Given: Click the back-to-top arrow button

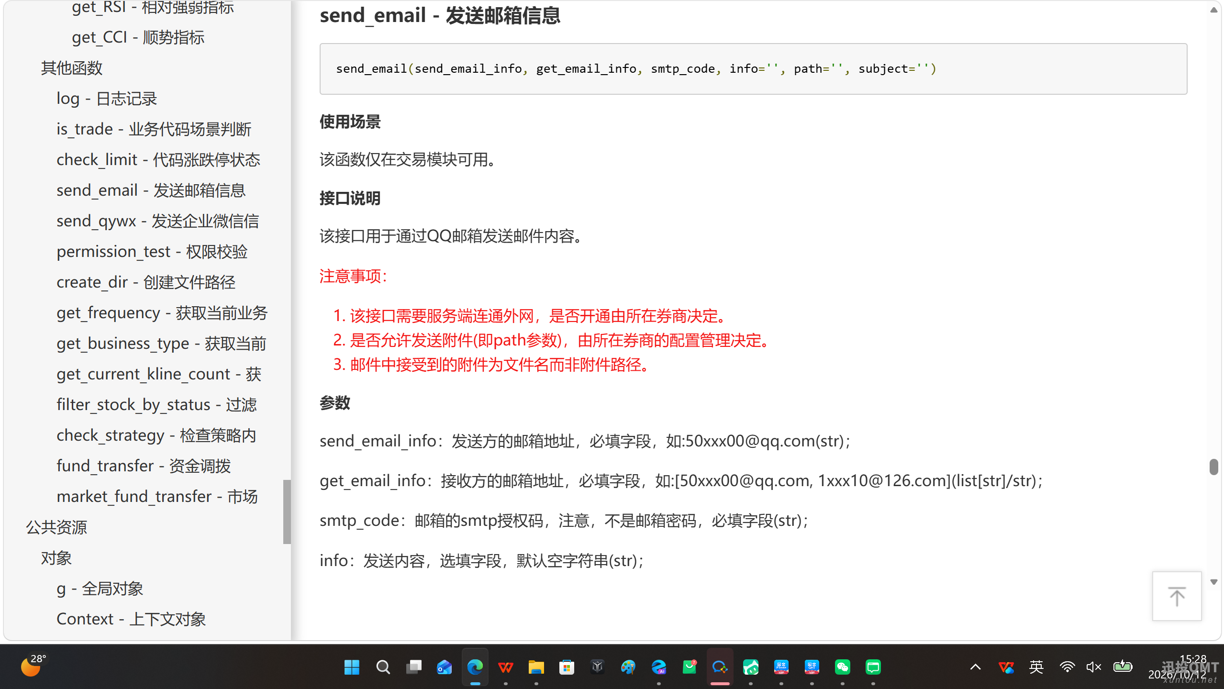Looking at the screenshot, I should pos(1177,596).
